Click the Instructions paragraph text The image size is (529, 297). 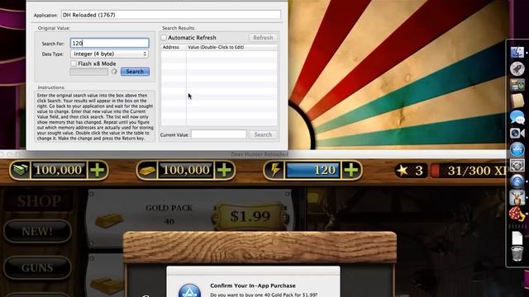coord(95,117)
